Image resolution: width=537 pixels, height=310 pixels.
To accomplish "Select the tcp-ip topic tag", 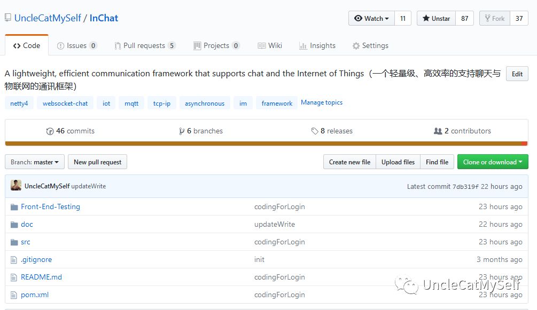I will pos(162,104).
